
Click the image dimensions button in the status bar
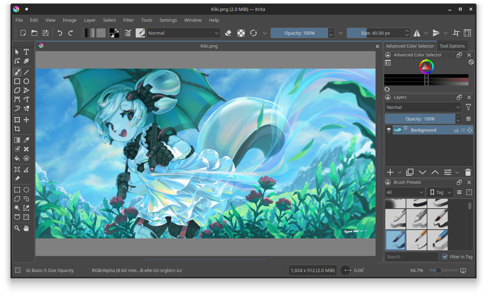[312, 270]
